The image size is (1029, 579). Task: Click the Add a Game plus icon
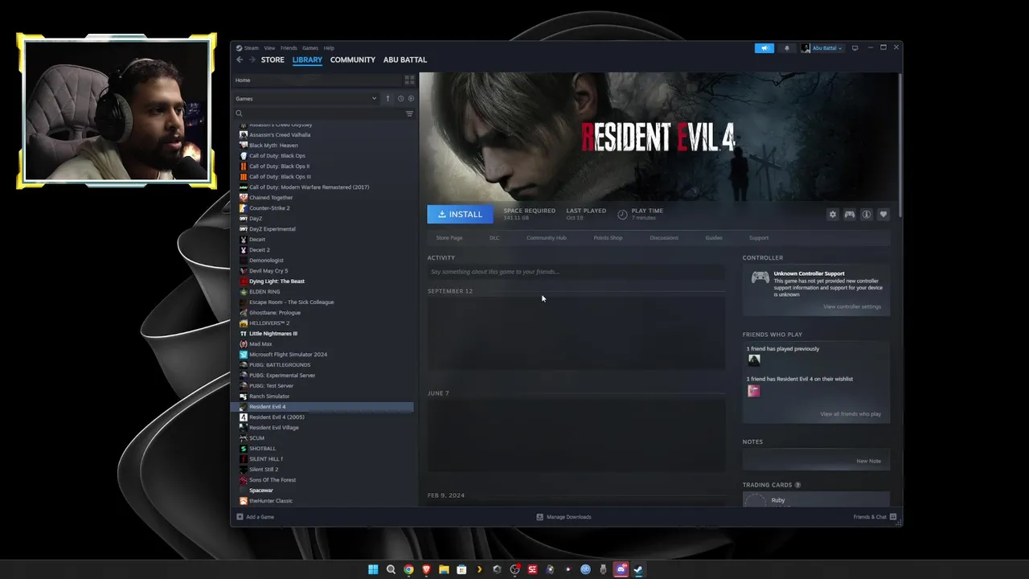pyautogui.click(x=240, y=517)
